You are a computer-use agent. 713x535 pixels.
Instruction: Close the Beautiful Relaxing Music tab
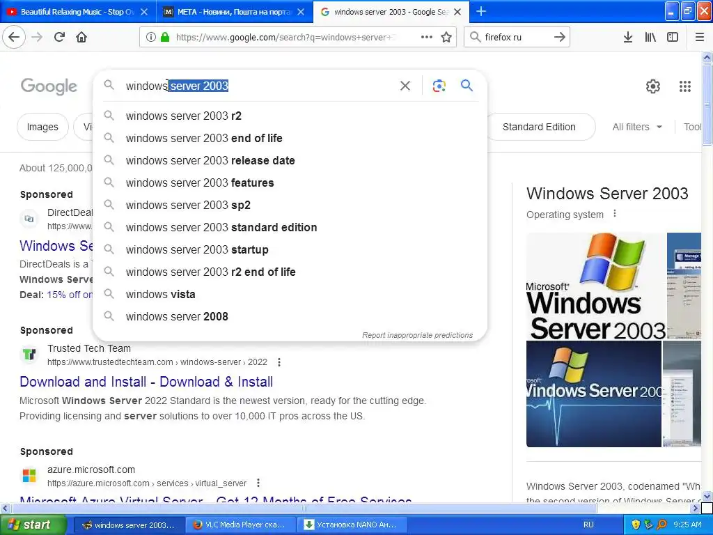(x=144, y=12)
